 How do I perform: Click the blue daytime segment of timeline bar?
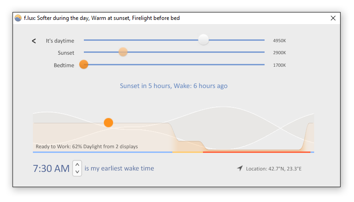(103, 152)
